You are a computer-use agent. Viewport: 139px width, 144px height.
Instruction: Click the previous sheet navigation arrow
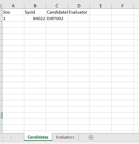point(2,137)
